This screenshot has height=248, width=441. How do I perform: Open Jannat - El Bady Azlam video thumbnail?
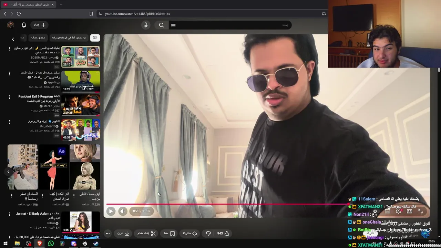81,222
